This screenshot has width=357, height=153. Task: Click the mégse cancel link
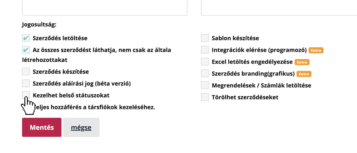tap(81, 128)
